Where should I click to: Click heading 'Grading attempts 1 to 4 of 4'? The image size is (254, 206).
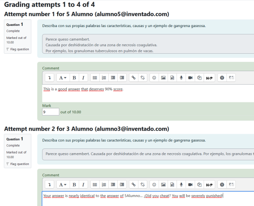[x=50, y=5]
